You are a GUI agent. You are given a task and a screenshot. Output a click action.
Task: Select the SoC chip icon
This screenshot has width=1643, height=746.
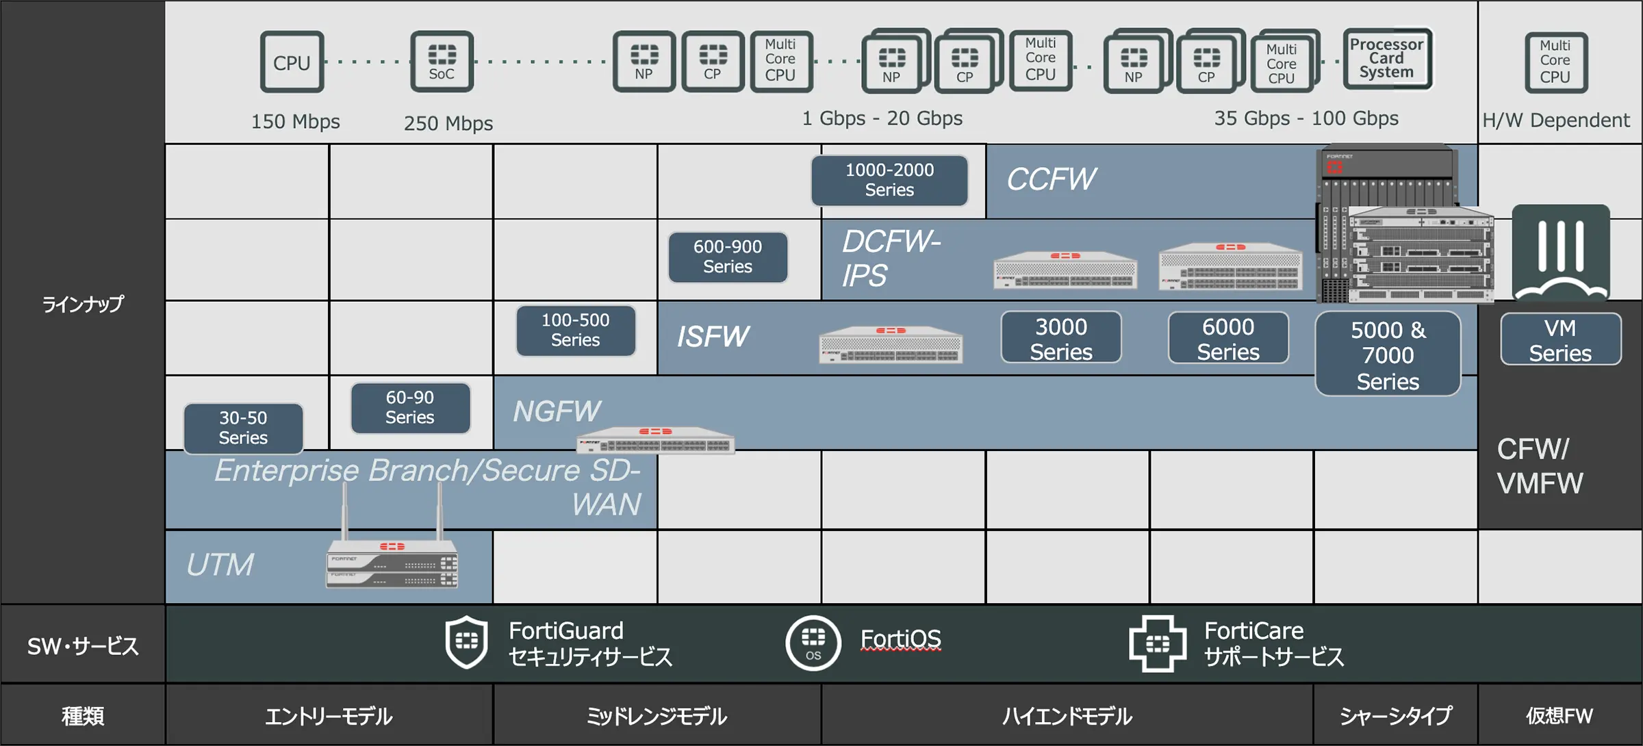coord(442,62)
